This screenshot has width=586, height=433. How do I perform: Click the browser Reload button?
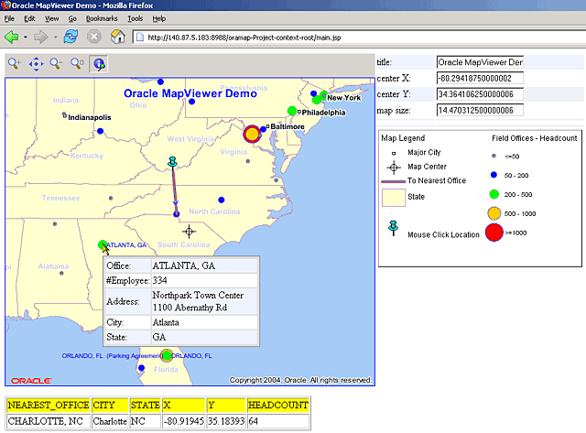click(70, 38)
